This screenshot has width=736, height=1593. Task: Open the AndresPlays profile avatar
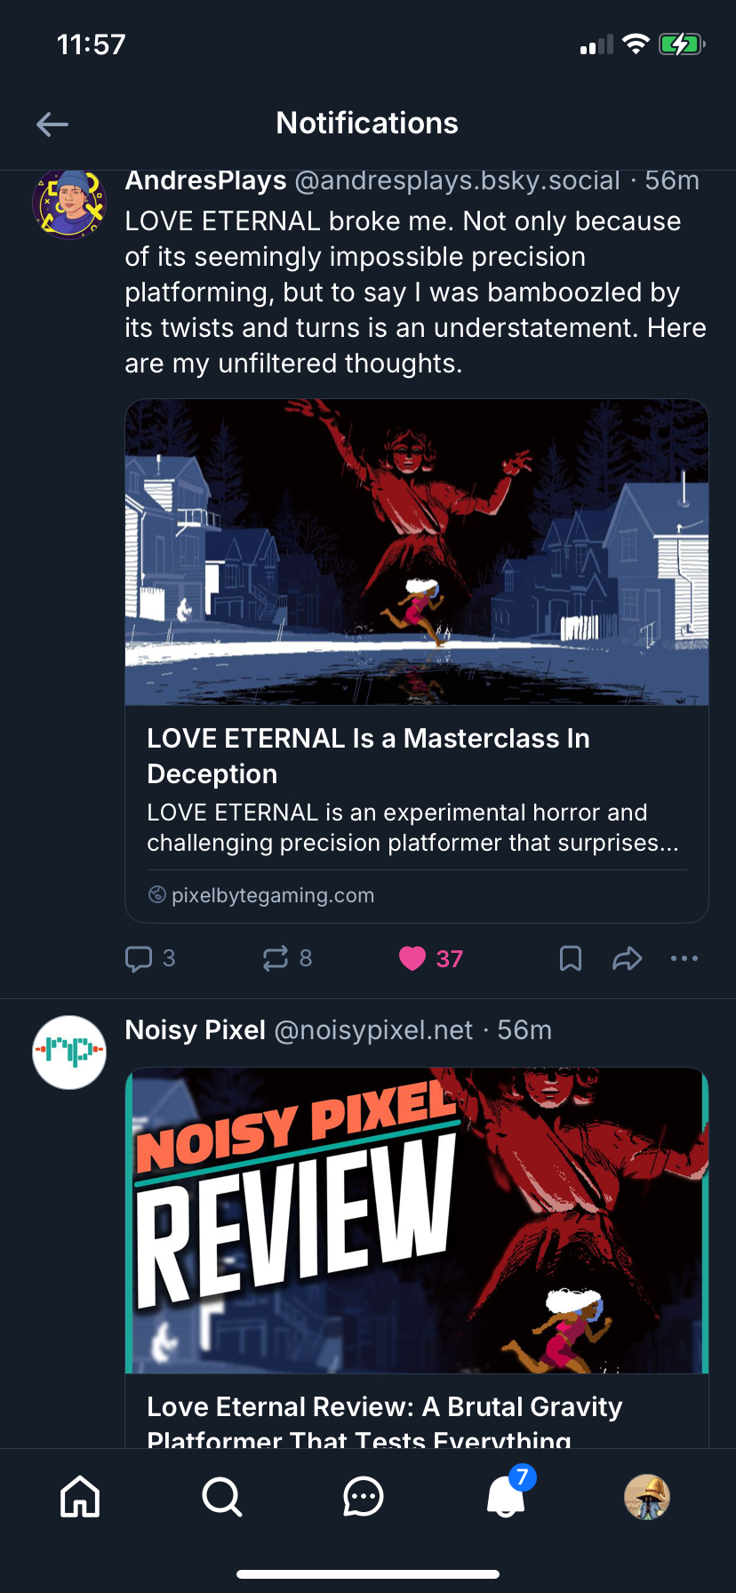tap(69, 204)
